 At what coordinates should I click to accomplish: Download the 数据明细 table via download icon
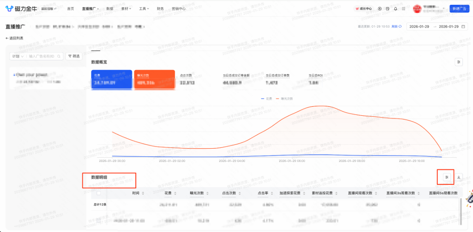459,177
